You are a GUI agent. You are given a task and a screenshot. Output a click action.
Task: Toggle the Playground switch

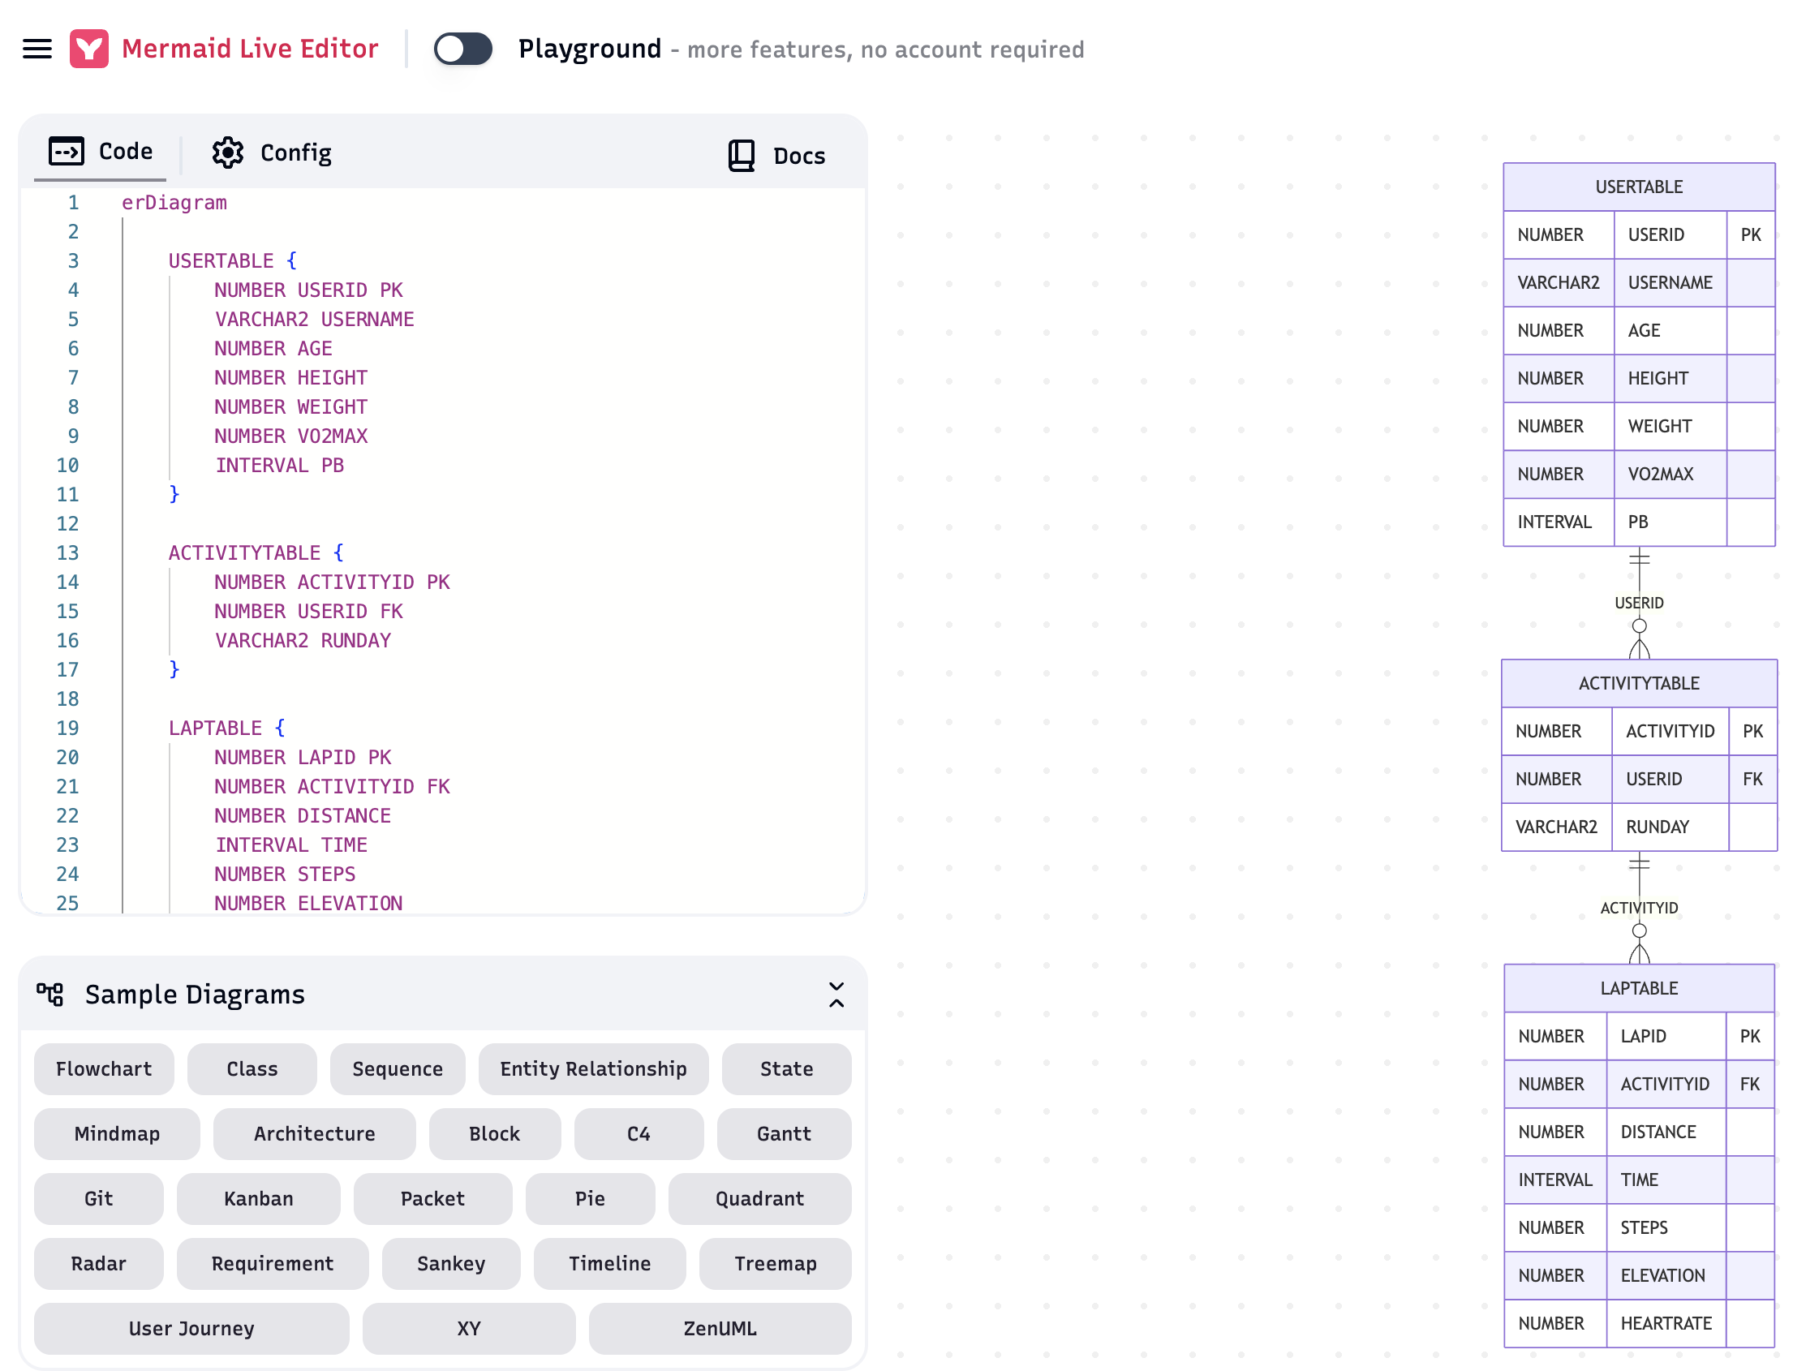462,49
